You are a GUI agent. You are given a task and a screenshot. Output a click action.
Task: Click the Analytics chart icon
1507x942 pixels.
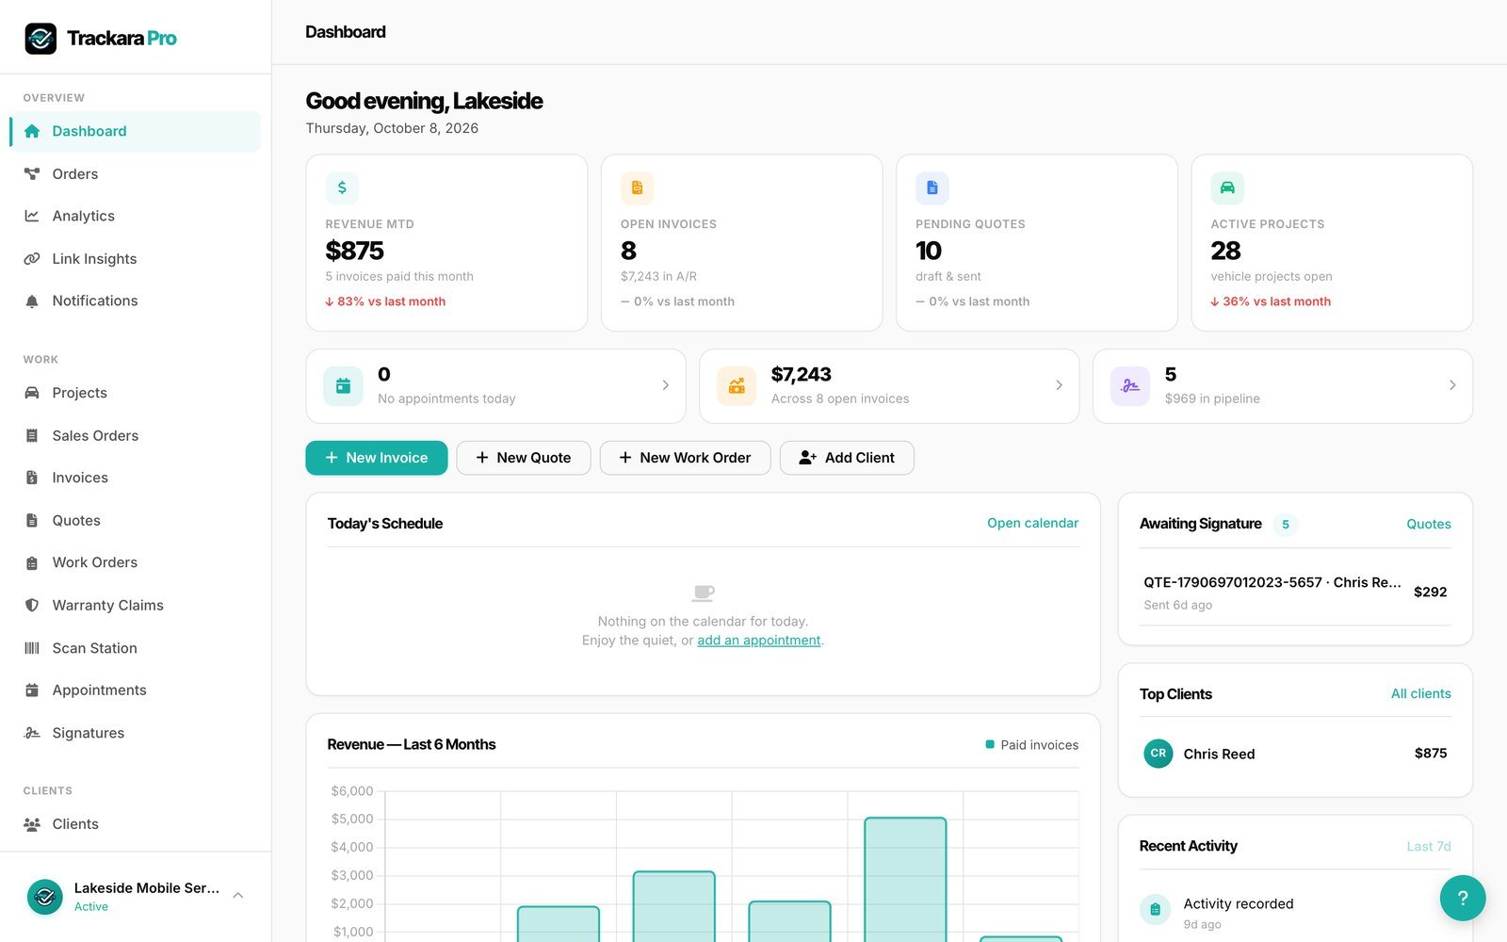point(32,216)
